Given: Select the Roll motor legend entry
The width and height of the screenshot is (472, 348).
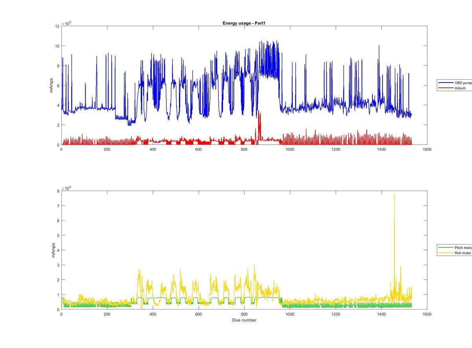Looking at the screenshot, I should [455, 253].
